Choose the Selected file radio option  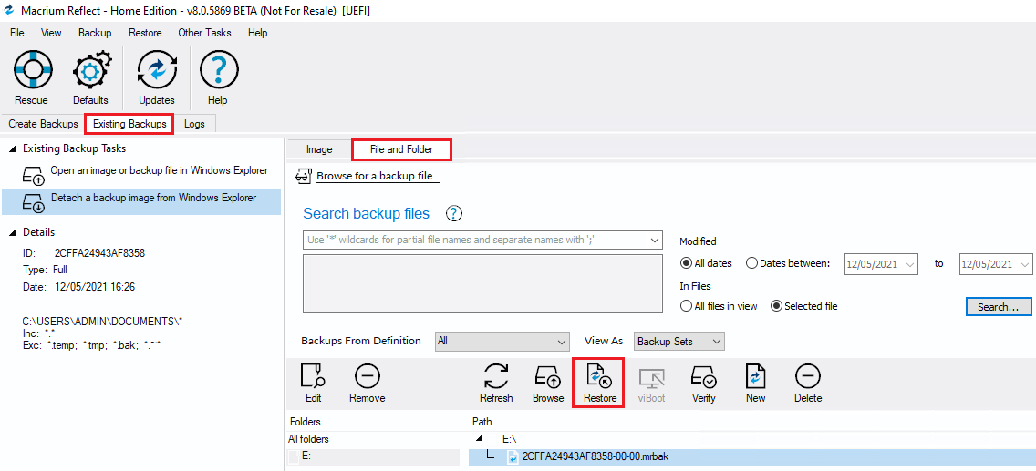click(776, 306)
